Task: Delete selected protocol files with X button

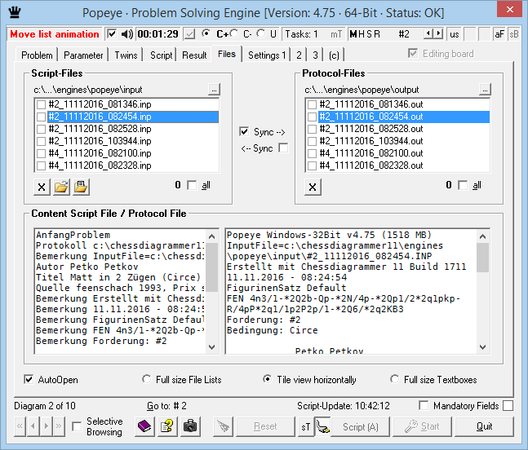Action: 313,187
